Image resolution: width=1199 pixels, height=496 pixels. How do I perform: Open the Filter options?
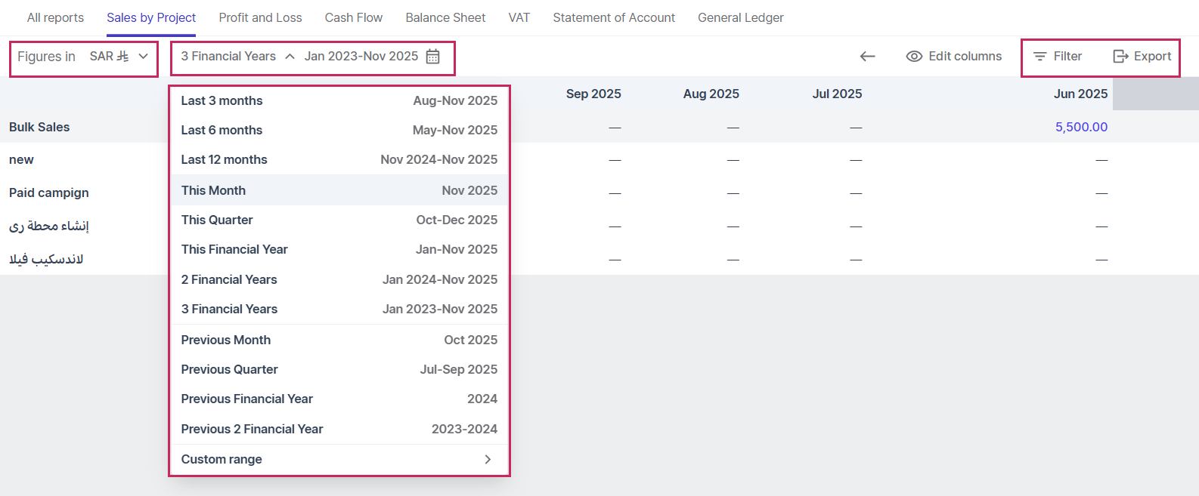point(1058,57)
